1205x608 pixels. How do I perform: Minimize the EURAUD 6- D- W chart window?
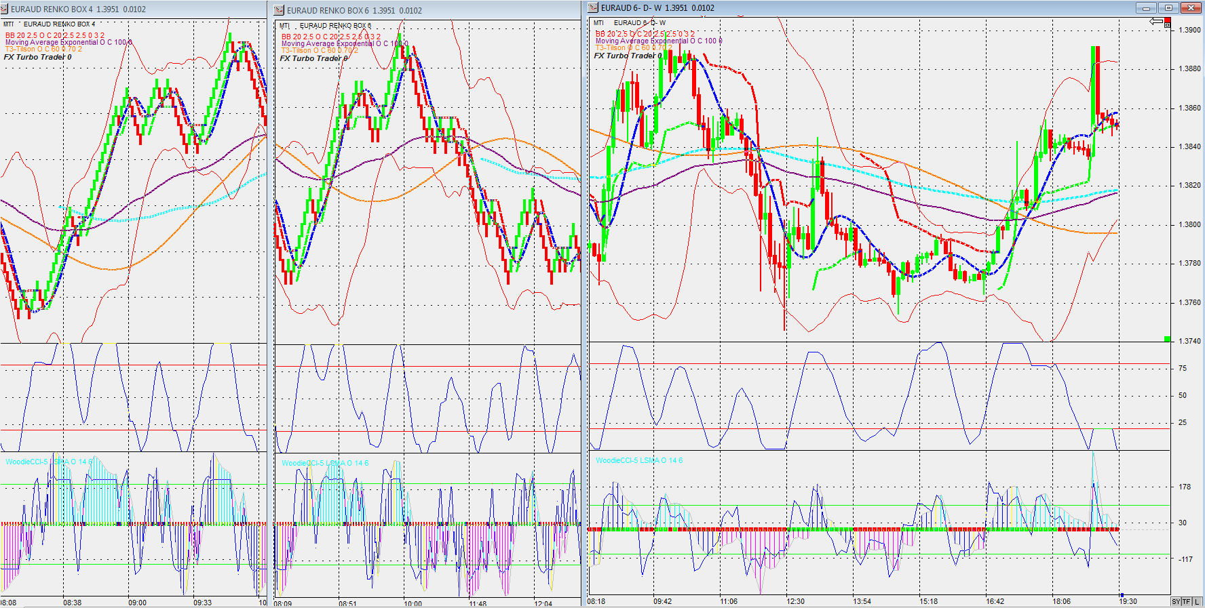pos(1147,7)
